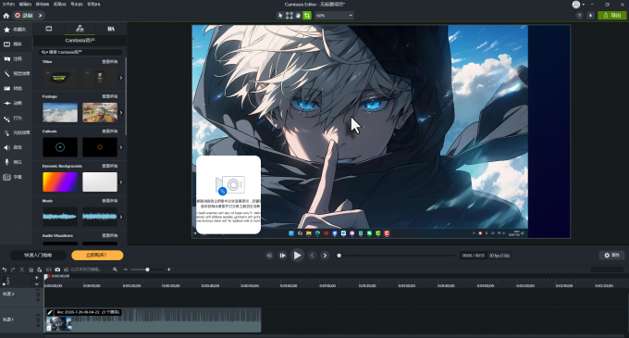
Task: Click view-all link next to Dynamic Backgrounds
Action: 110,166
